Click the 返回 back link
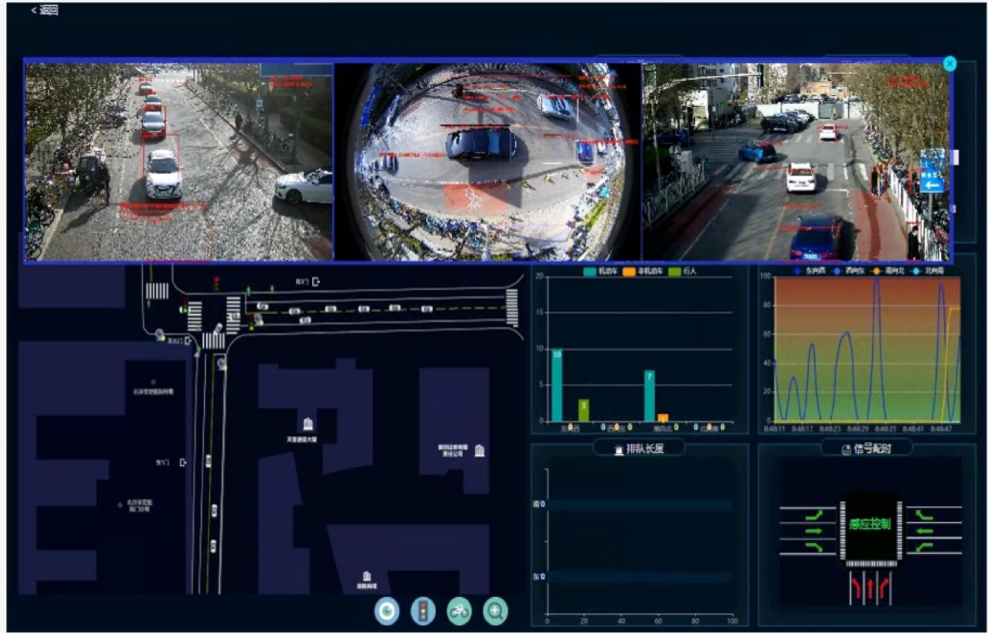The image size is (988, 633). (x=45, y=10)
